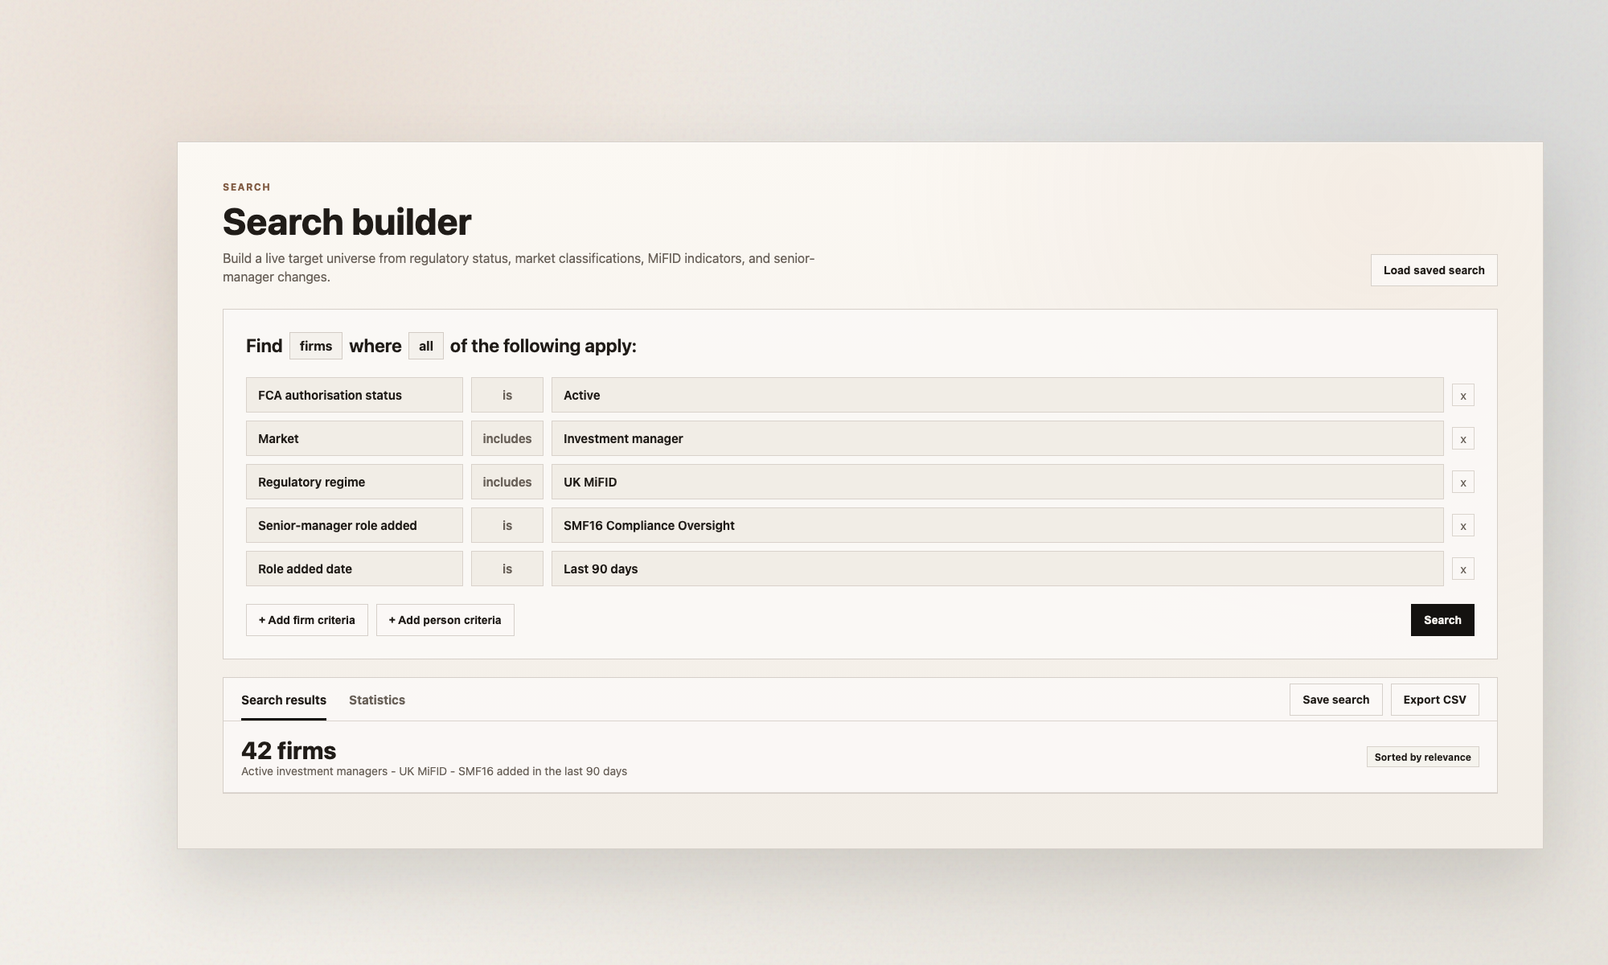Open the 'UK MiFID' value field
This screenshot has height=965, width=1608.
[997, 482]
